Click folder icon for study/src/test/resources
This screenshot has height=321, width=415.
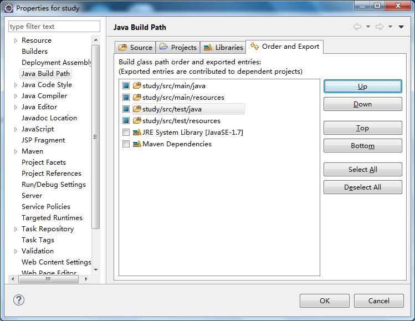(137, 120)
